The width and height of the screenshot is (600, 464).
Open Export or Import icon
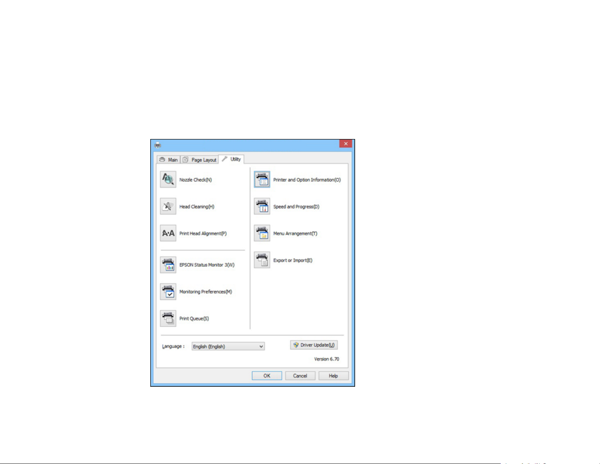click(x=262, y=260)
